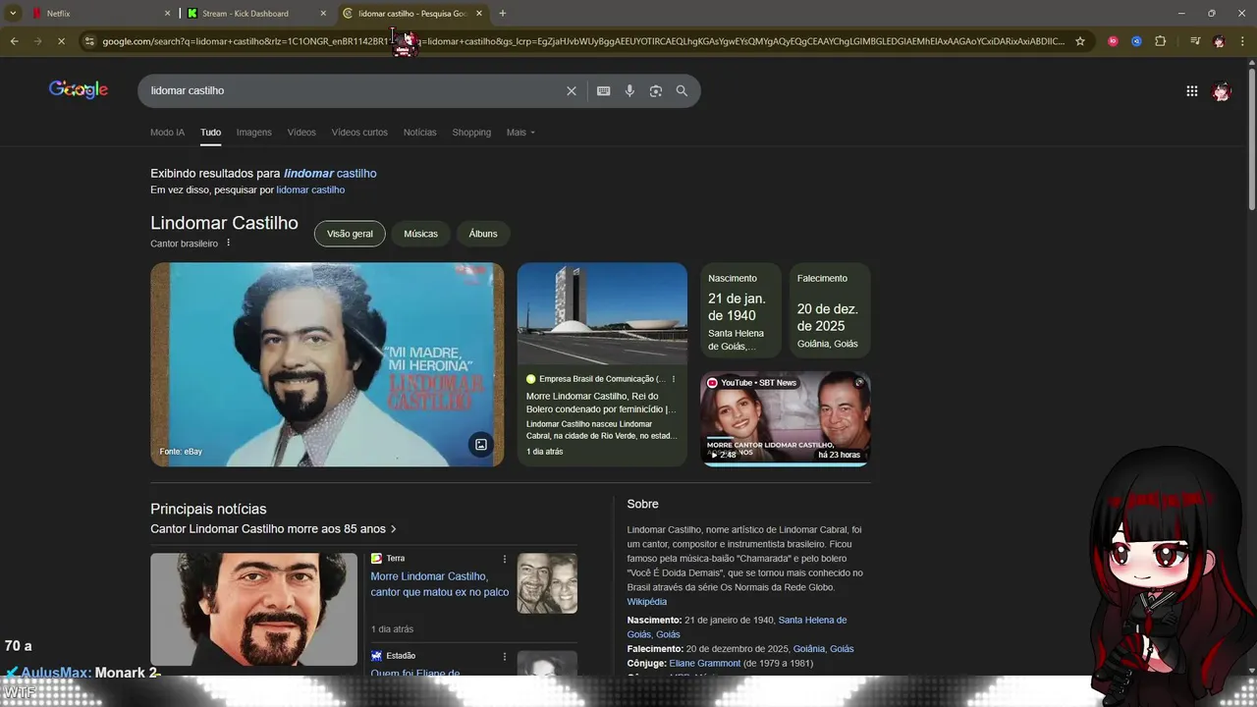Image resolution: width=1257 pixels, height=707 pixels.
Task: Search by image with Google Lens
Action: (656, 90)
